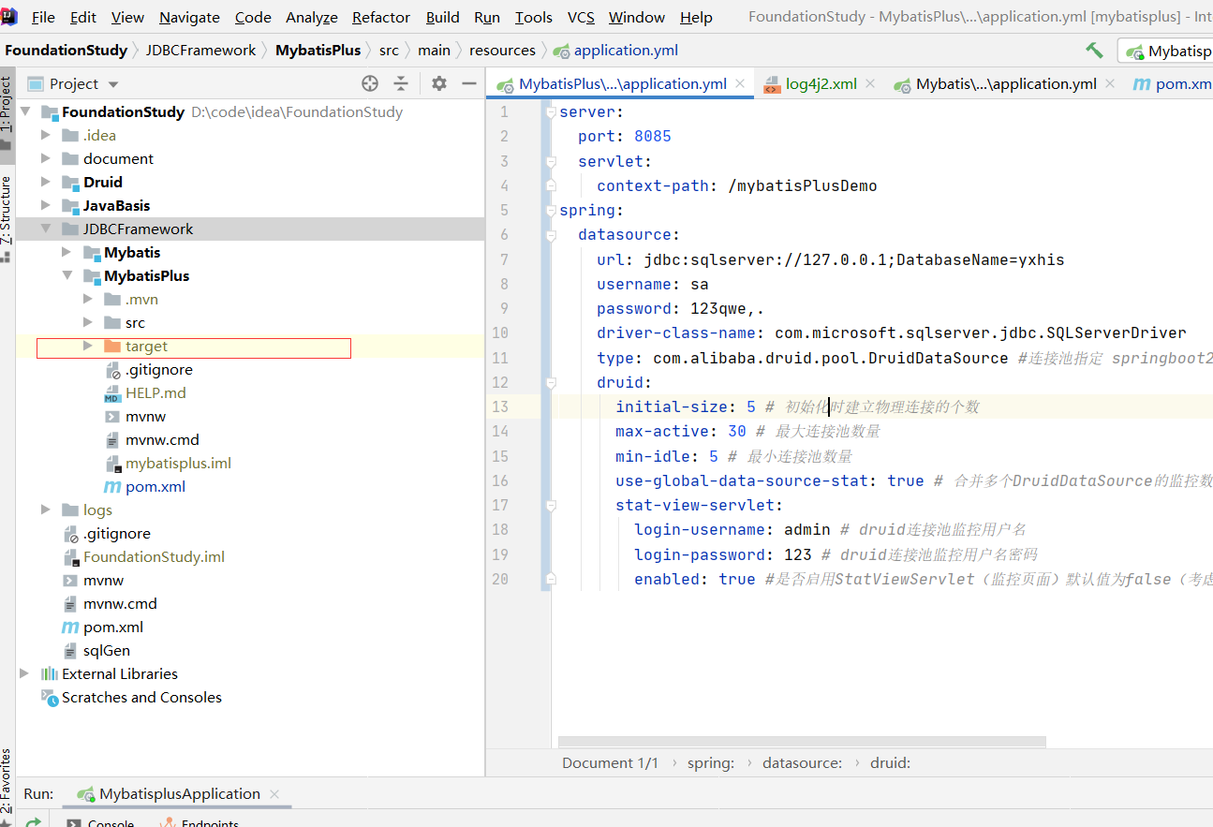Click the Build project hammer icon
The image size is (1213, 827).
(x=1094, y=51)
